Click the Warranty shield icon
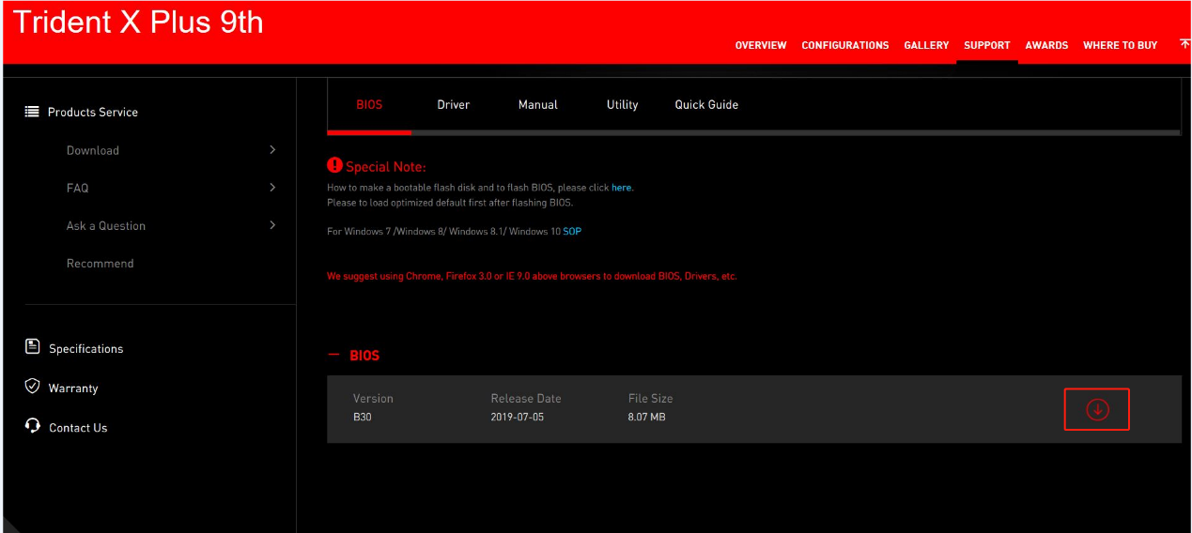The height and width of the screenshot is (533, 1192). [32, 387]
